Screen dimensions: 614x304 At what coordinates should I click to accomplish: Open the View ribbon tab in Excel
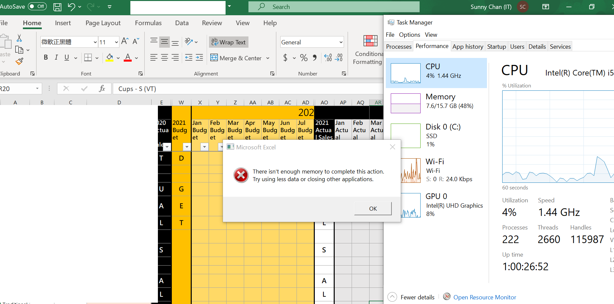click(x=242, y=23)
